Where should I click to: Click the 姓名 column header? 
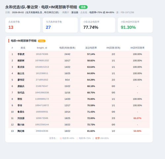23,48
